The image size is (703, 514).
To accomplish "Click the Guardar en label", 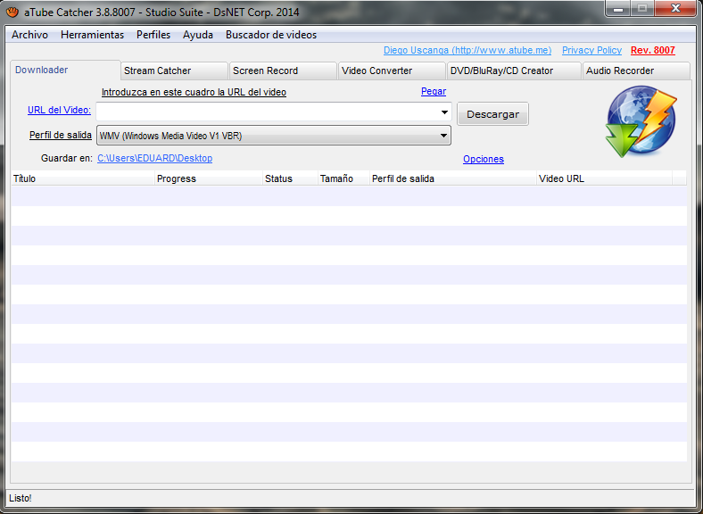I will (67, 158).
